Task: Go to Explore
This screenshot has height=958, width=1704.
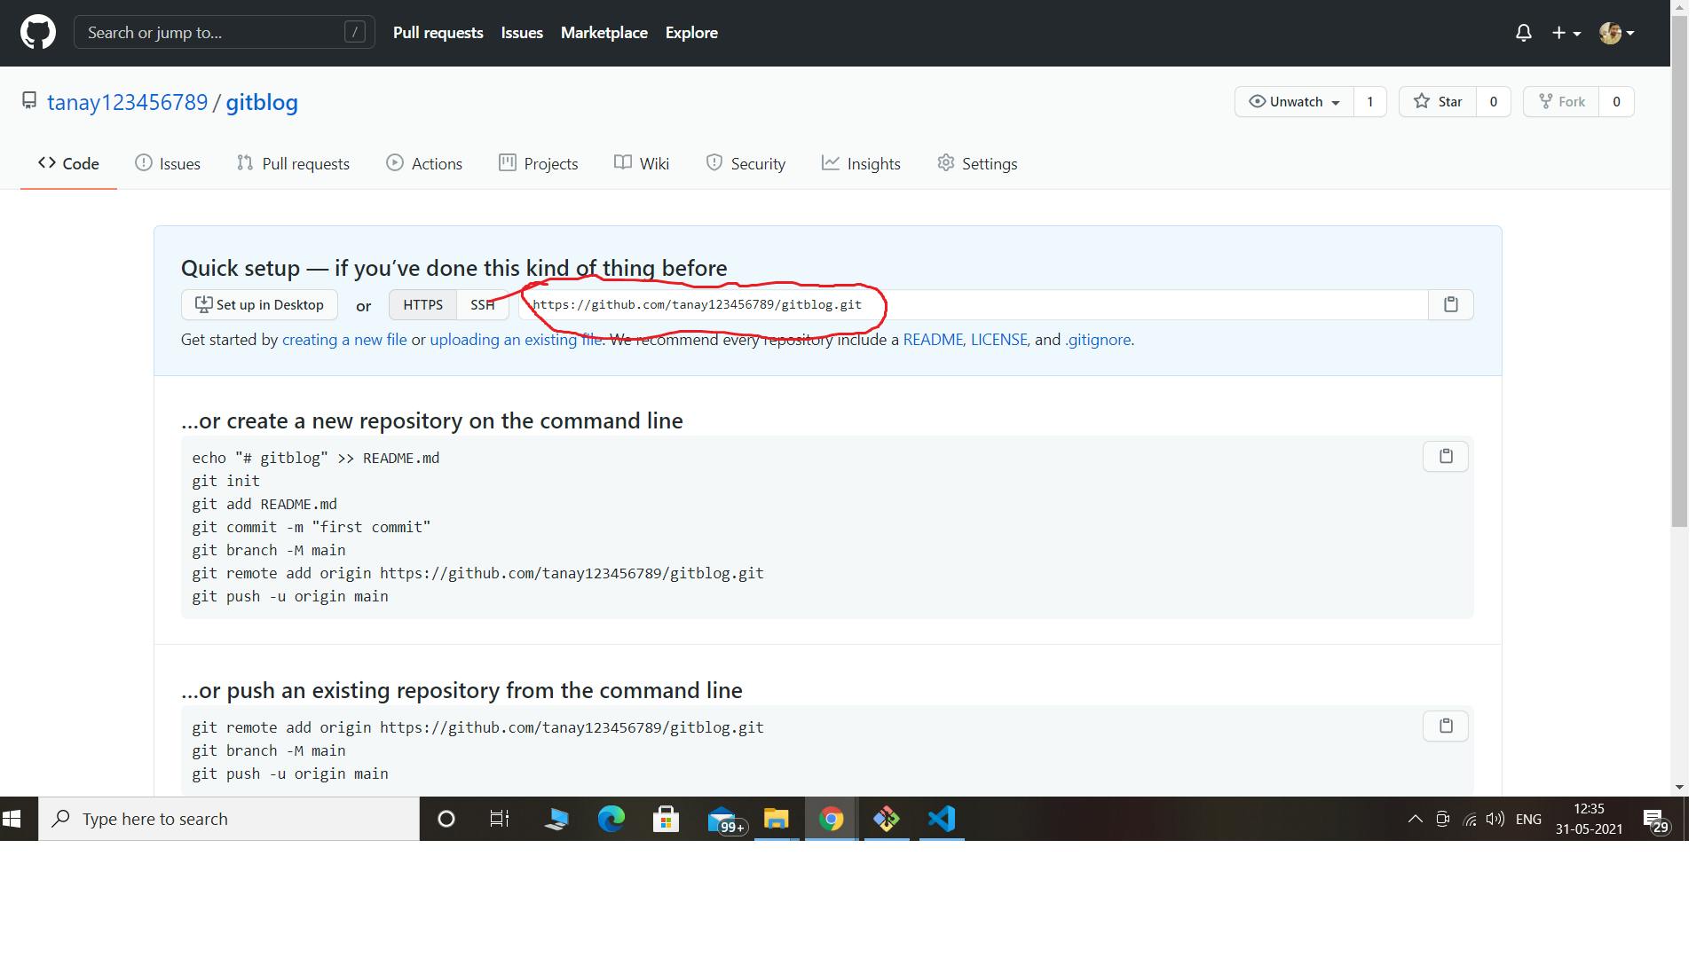Action: 691,33
